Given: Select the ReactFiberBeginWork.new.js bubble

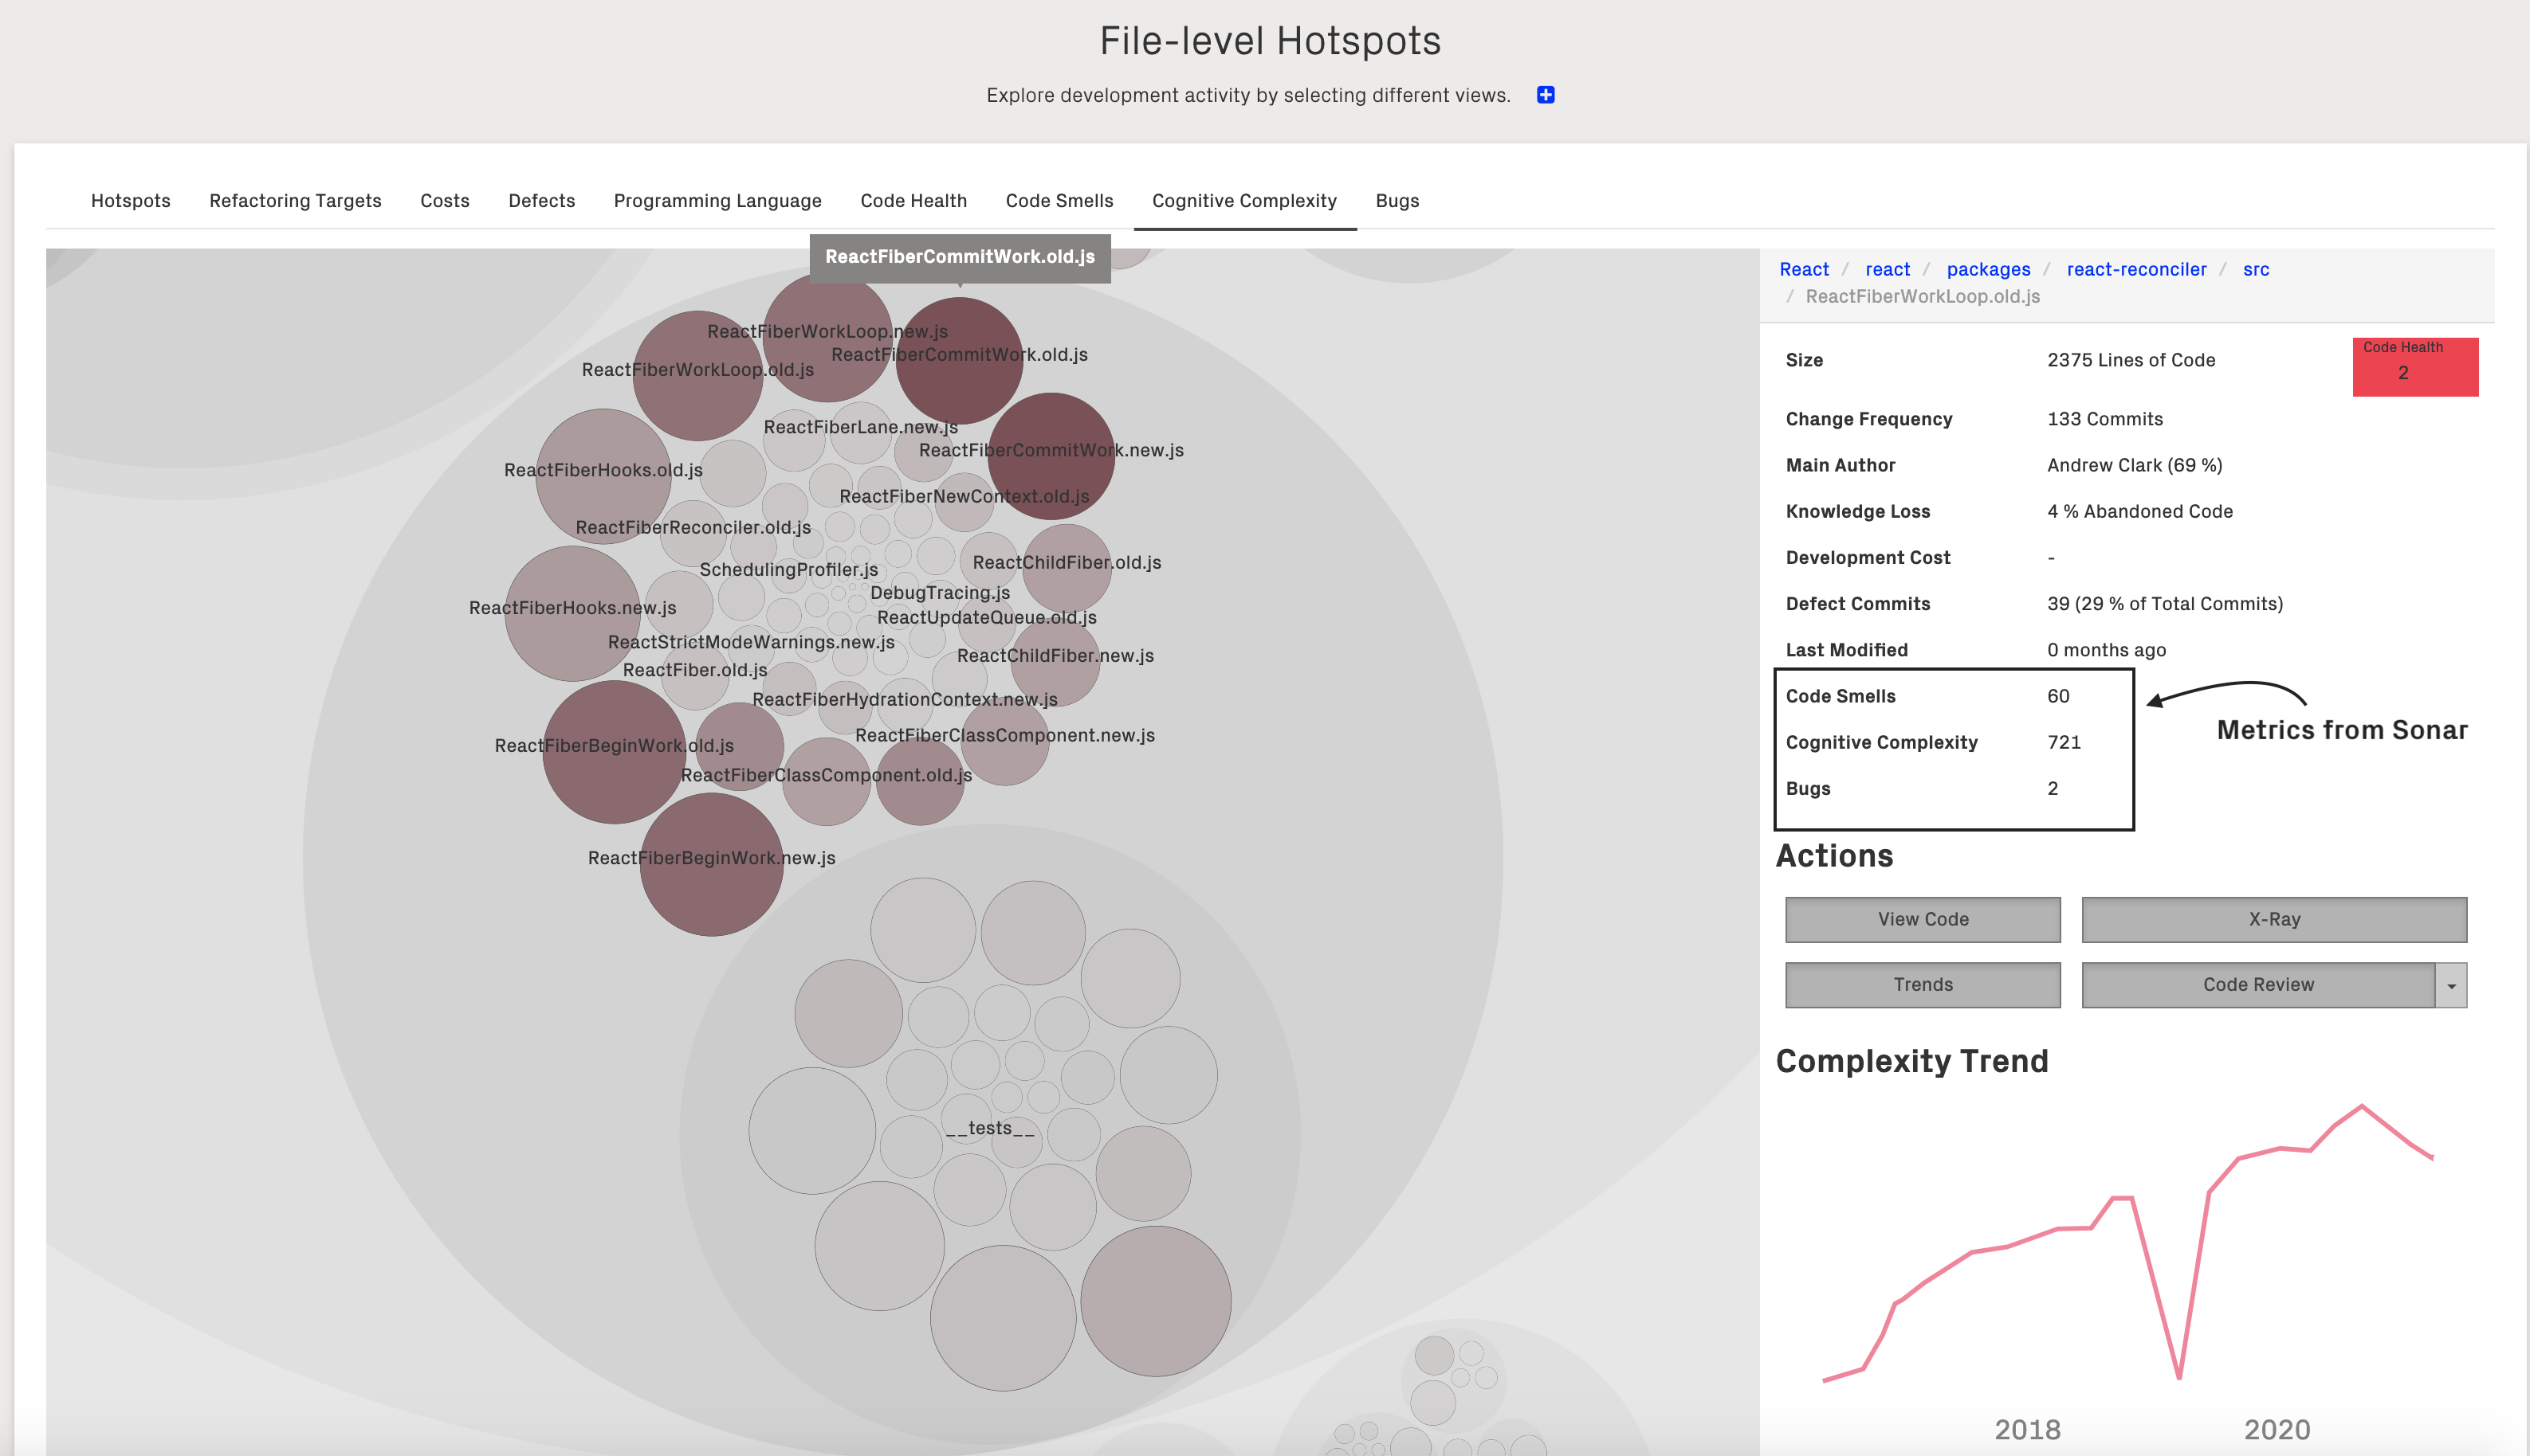Looking at the screenshot, I should click(710, 864).
